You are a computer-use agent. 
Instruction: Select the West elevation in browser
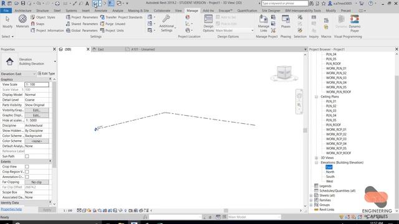click(x=330, y=181)
